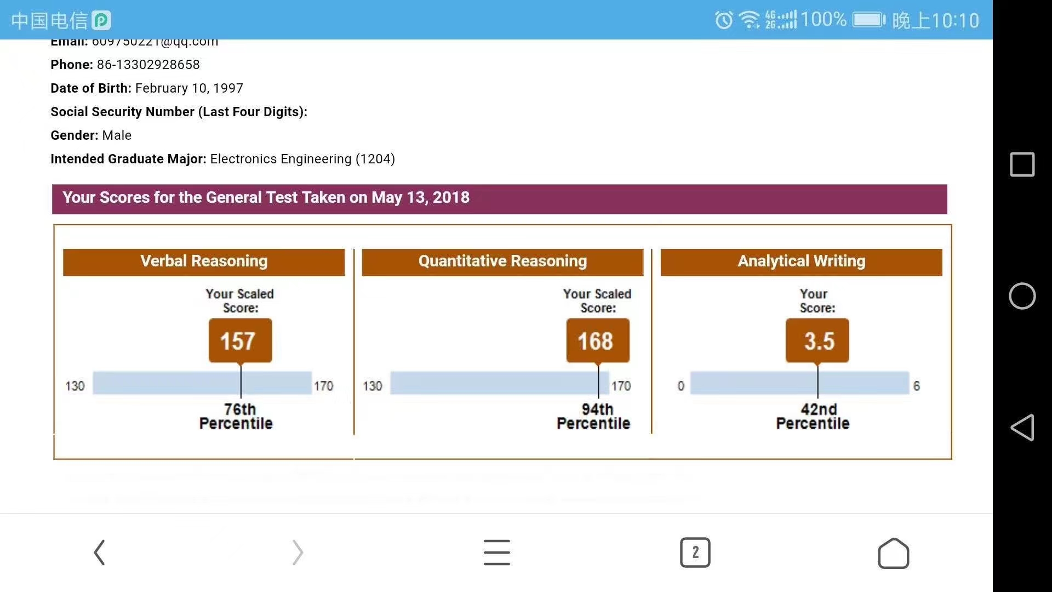Viewport: 1052px width, 592px height.
Task: Select the Verbal Reasoning header
Action: pyautogui.click(x=204, y=261)
